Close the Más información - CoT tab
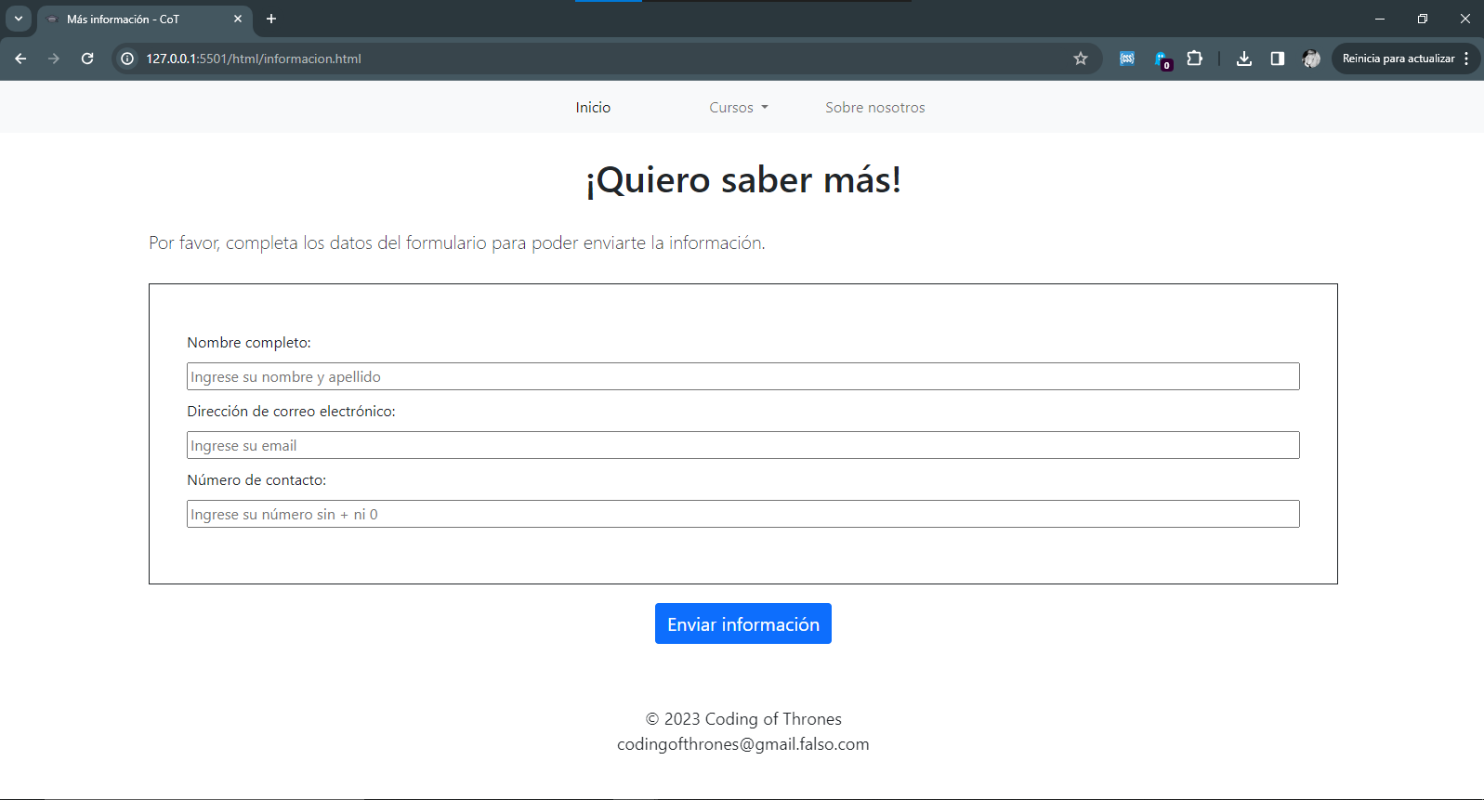The height and width of the screenshot is (800, 1484). (x=238, y=19)
